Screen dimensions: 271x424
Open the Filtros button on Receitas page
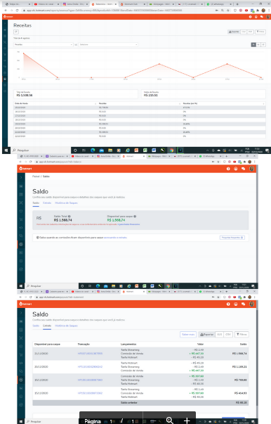tap(260, 32)
